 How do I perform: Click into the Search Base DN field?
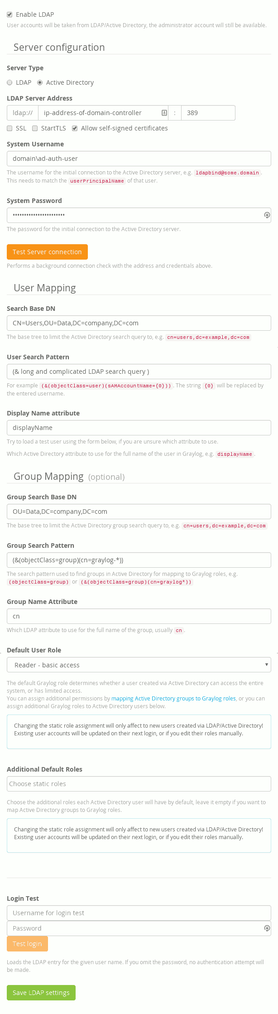click(139, 323)
